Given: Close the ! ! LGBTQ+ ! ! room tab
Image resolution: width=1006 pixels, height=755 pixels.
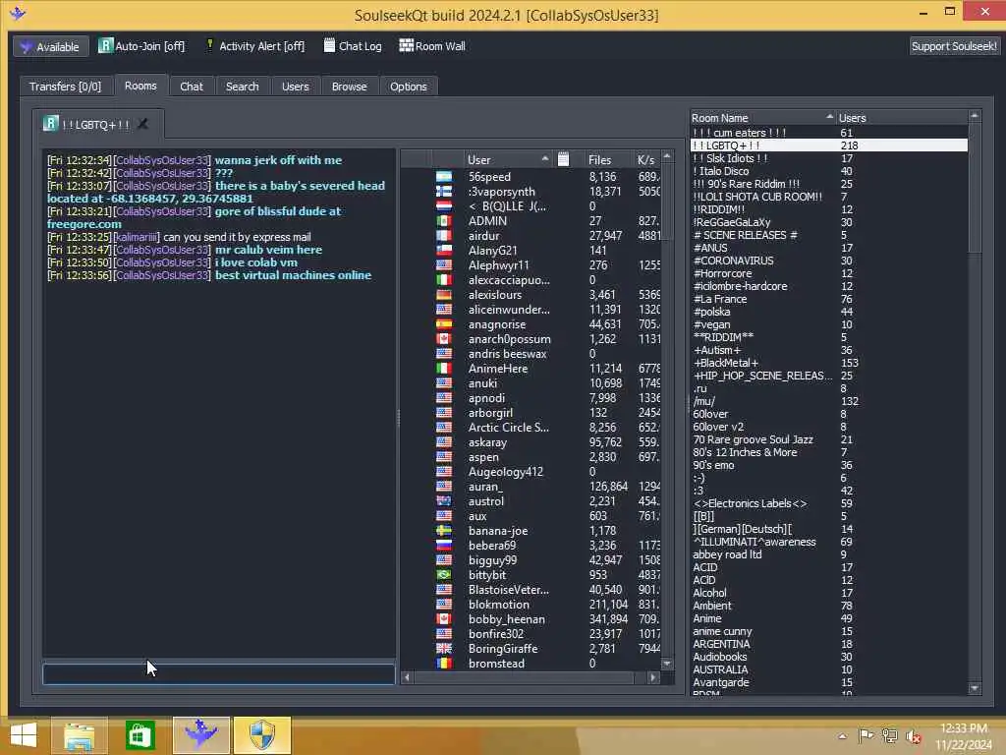Looking at the screenshot, I should point(142,124).
